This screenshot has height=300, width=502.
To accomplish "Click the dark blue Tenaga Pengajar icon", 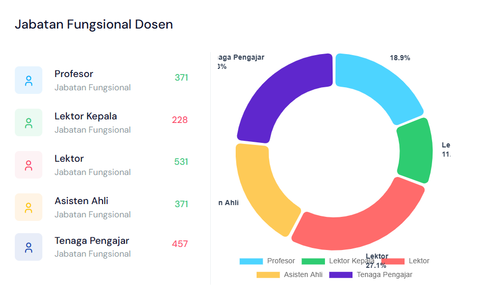I will tap(29, 247).
